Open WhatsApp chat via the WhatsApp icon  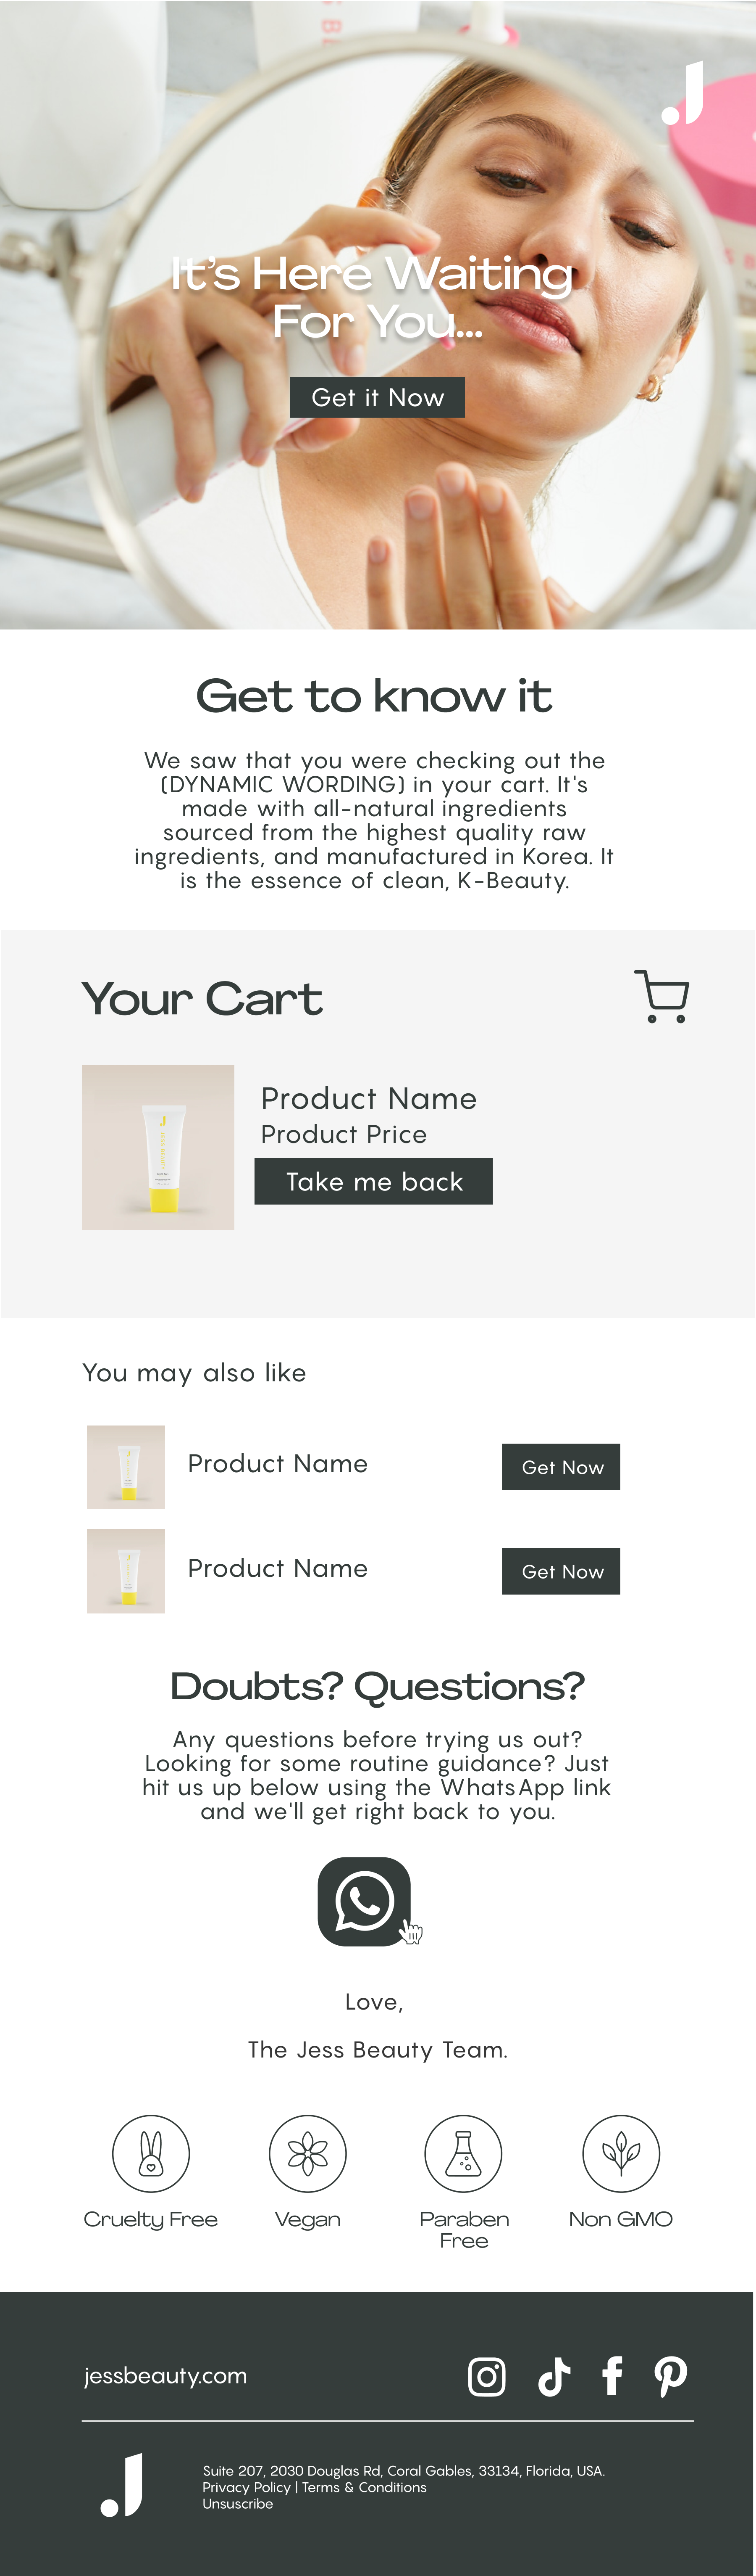click(x=365, y=1901)
